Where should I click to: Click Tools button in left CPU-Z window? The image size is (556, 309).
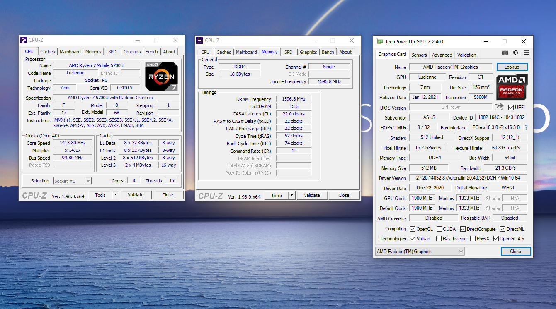tap(100, 195)
